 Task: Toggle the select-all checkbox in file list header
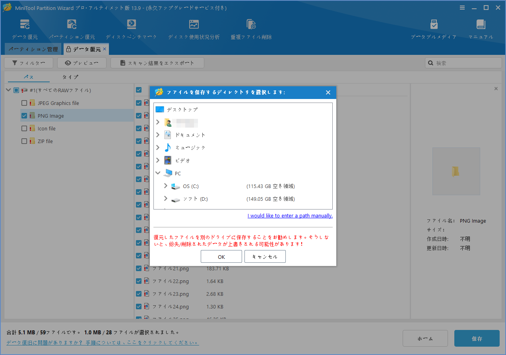(139, 90)
